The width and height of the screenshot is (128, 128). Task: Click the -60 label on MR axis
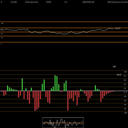pos(125,105)
